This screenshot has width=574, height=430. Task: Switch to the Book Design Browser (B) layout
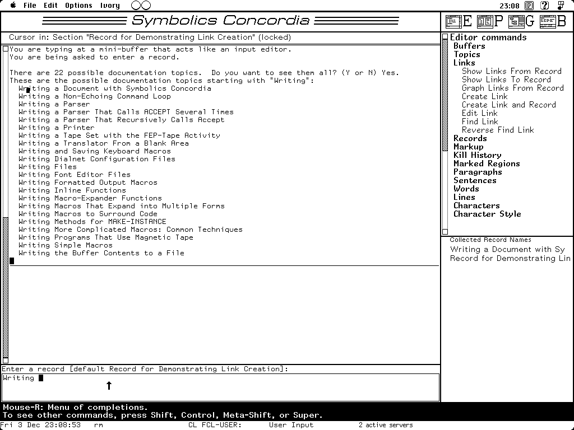point(553,21)
